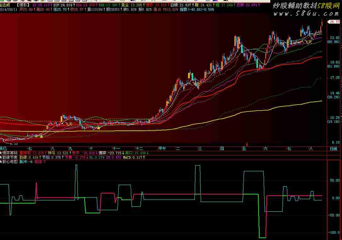Click the 26.57 current price tag
Image resolution: width=342 pixels, height=240 pixels.
coord(334,22)
